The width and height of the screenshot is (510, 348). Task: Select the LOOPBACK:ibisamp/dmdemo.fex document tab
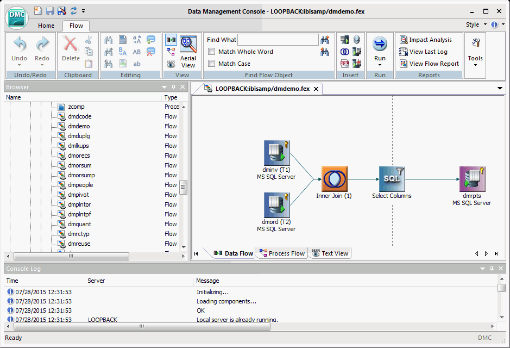(262, 89)
